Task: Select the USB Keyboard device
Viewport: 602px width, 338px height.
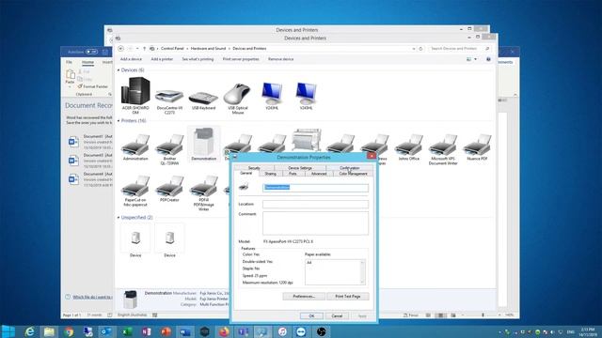Action: pyautogui.click(x=203, y=98)
